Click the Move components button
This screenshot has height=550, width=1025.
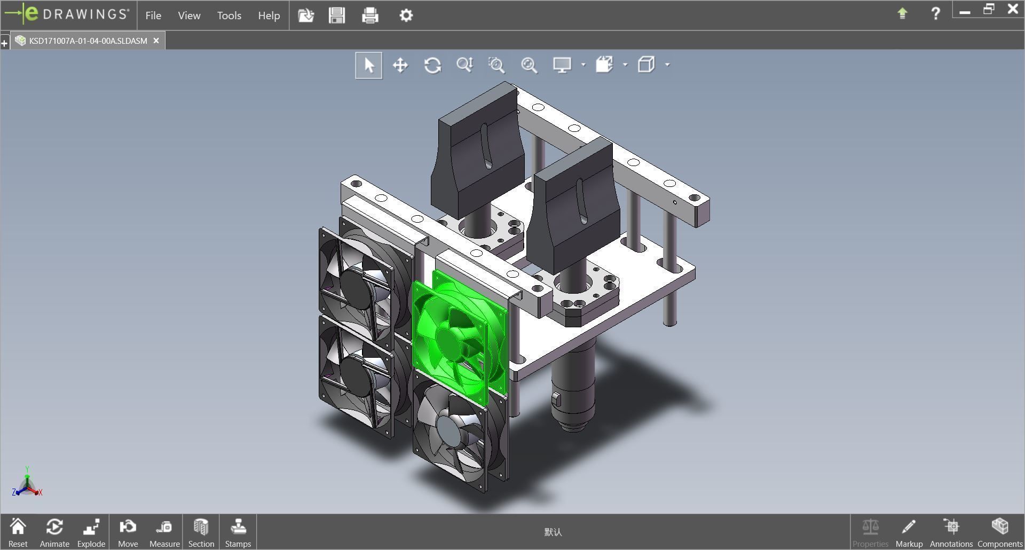[x=128, y=532]
